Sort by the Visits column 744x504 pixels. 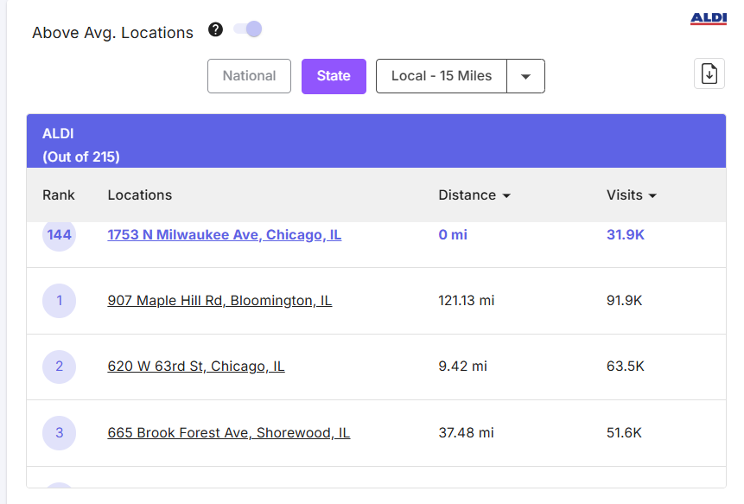click(x=631, y=195)
